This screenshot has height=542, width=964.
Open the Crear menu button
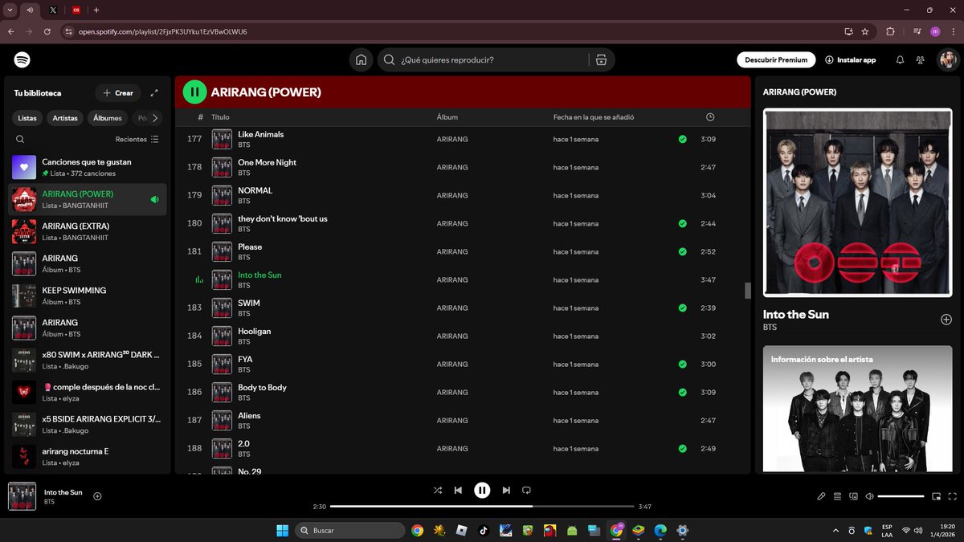(x=118, y=93)
